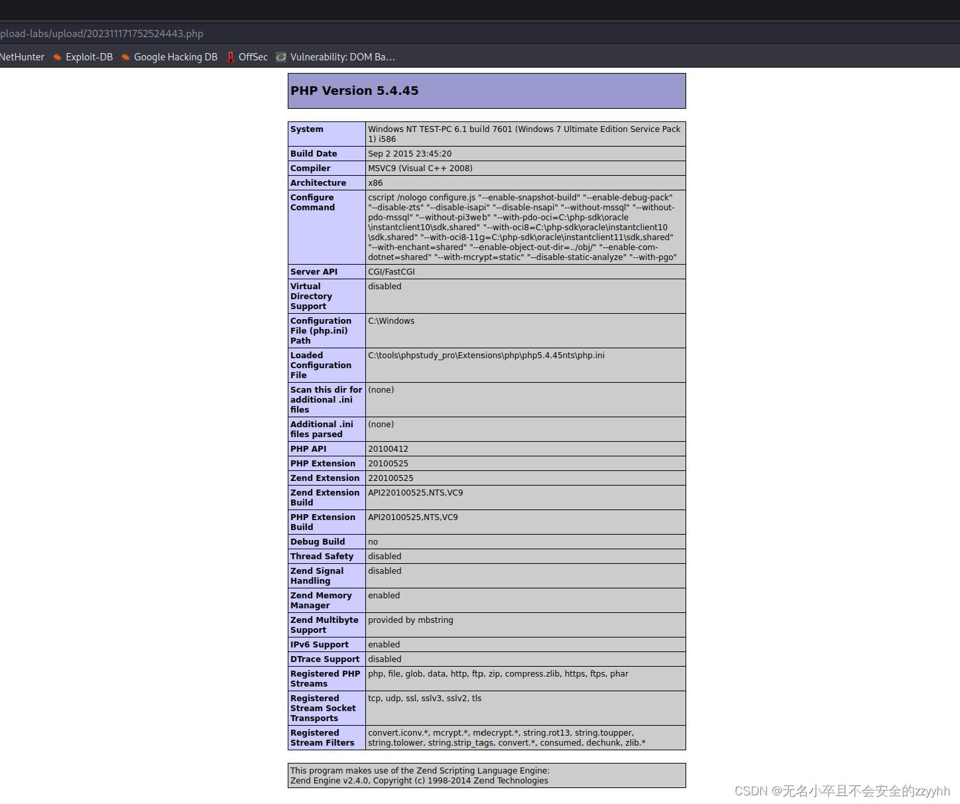Select the MSVC9 (Visual C++ 2008) value
Image resolution: width=960 pixels, height=804 pixels.
420,168
